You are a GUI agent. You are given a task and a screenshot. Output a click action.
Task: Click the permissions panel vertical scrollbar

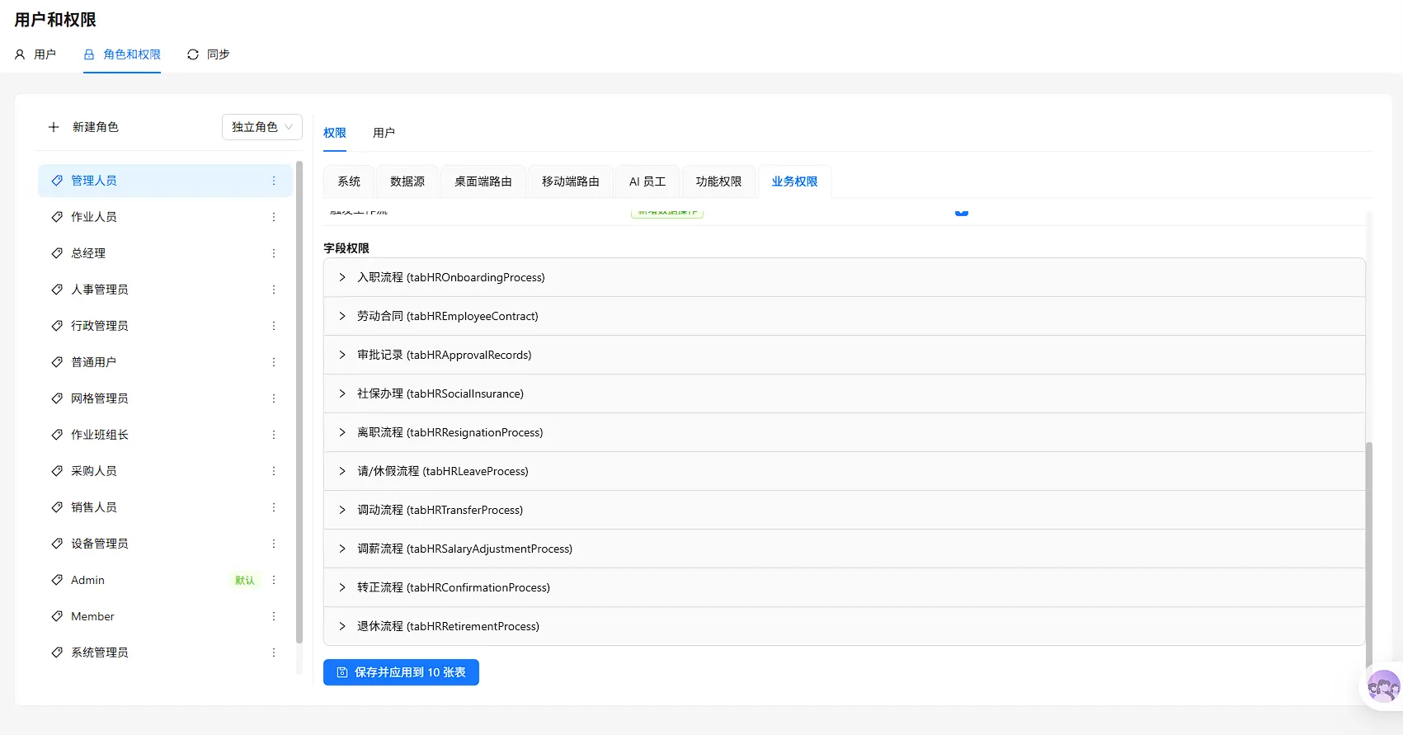click(x=1369, y=554)
